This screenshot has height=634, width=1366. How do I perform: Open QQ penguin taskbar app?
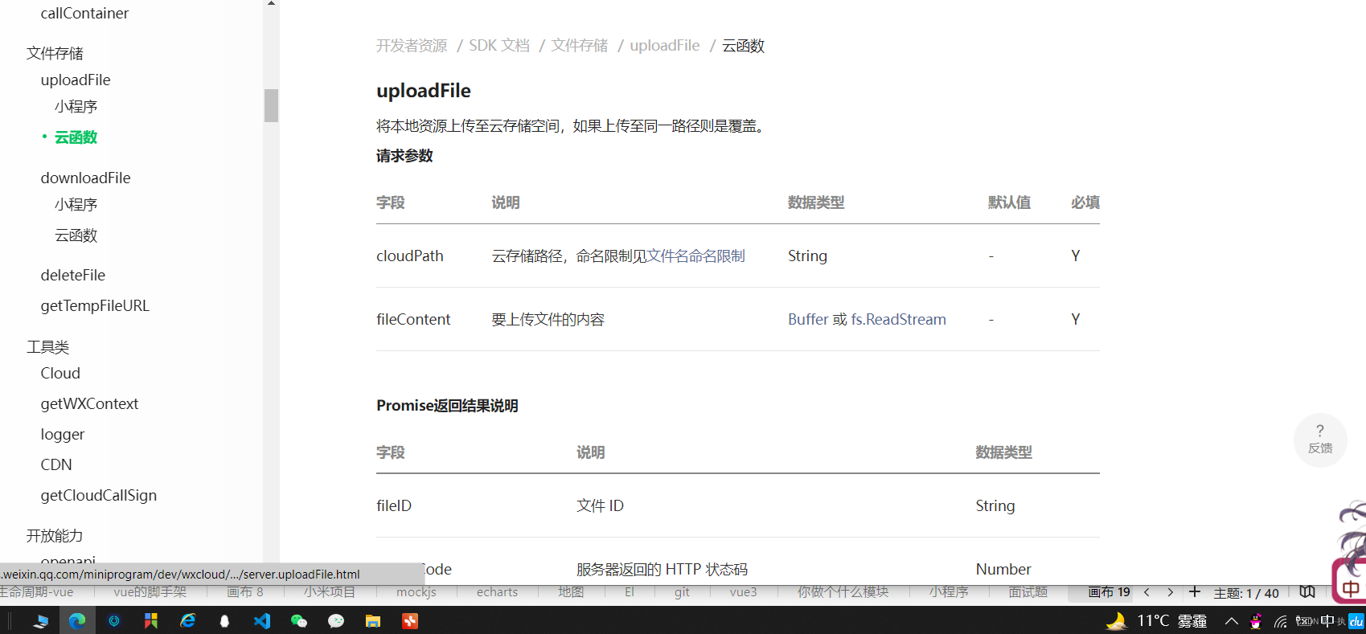225,620
